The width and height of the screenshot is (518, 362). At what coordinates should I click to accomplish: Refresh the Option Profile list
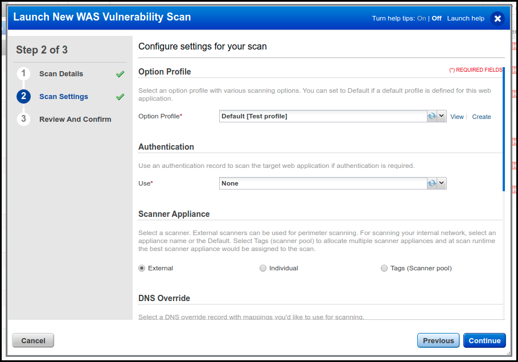431,116
